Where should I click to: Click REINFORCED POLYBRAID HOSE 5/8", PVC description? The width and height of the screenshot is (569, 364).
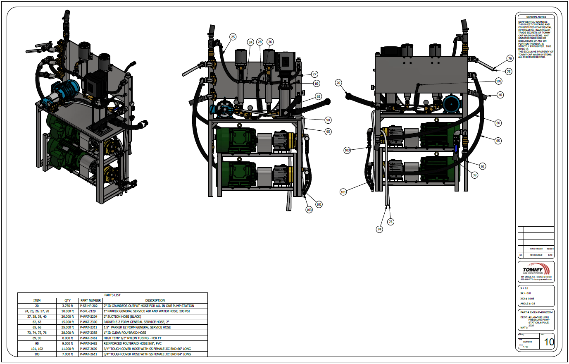[x=133, y=343]
